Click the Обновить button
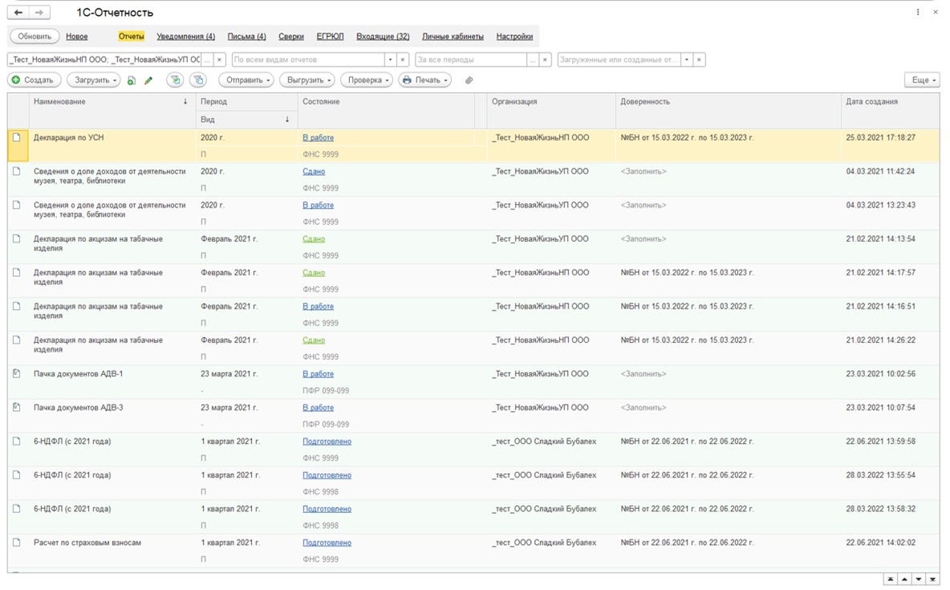Screen dimensions: 950x590 [35, 36]
